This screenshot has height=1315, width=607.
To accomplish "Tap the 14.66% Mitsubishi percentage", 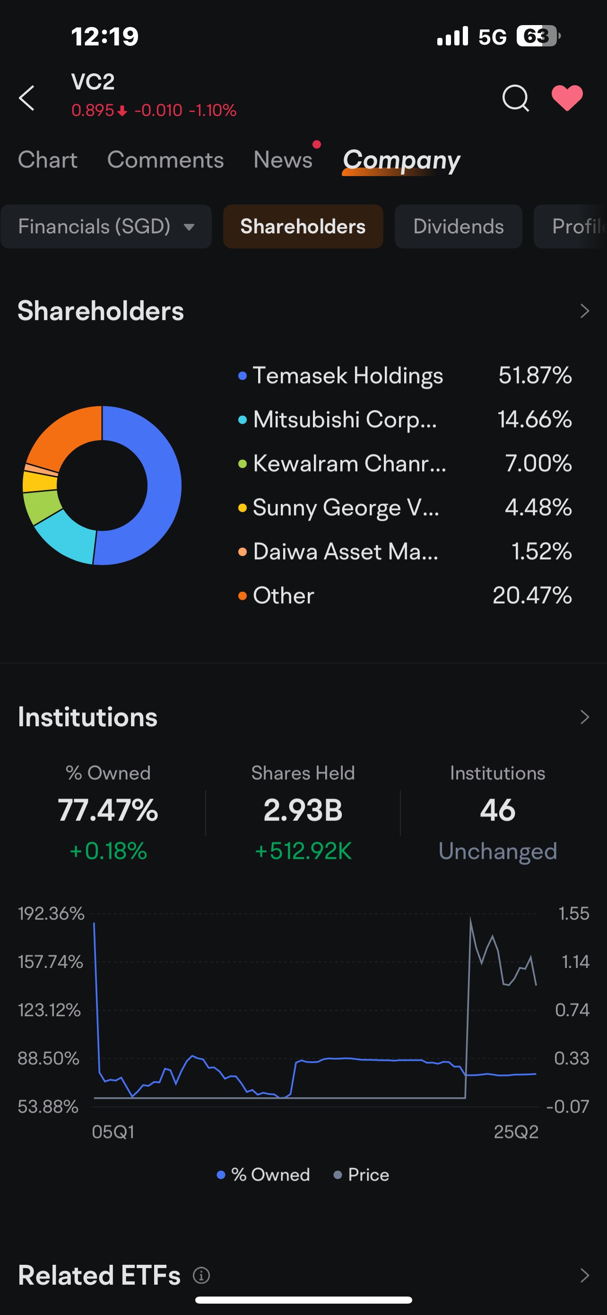I will click(535, 419).
